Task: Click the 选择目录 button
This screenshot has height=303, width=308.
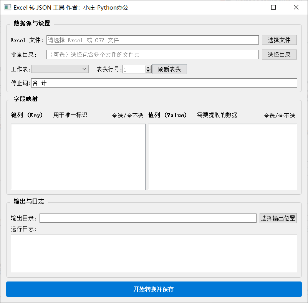Action: coord(279,55)
